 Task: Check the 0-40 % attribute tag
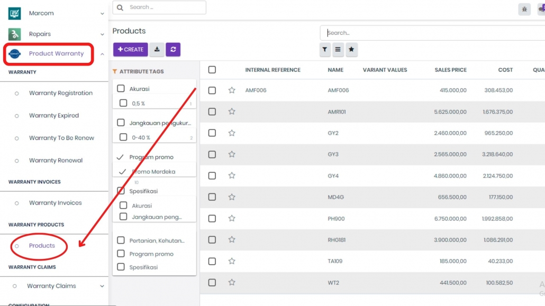tap(123, 137)
